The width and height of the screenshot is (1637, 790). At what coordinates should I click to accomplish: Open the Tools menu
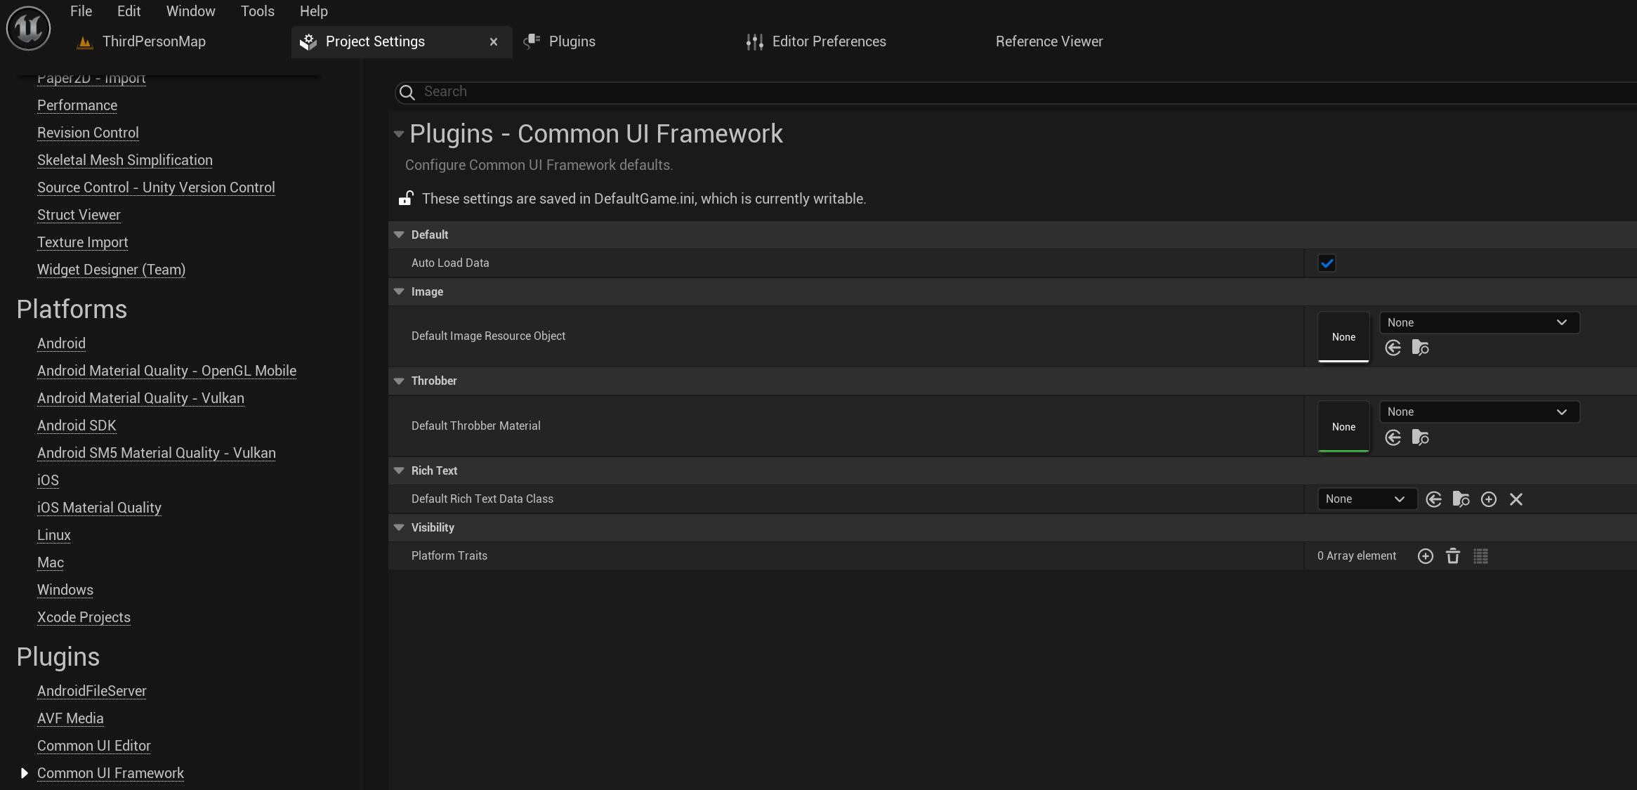pos(257,11)
